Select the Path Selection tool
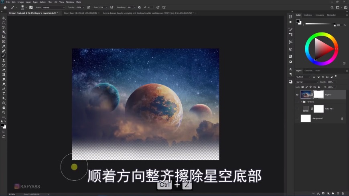The width and height of the screenshot is (349, 196). (x=4, y=98)
